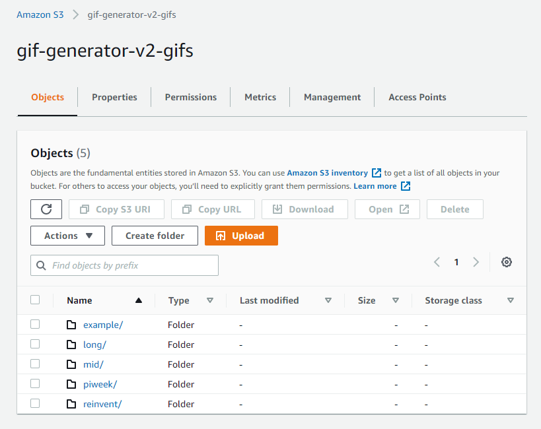Check the box for the mid/ folder

click(x=35, y=364)
